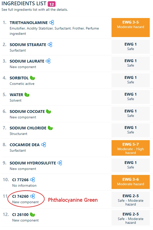This screenshot has width=153, height=230.
Task: Click orange EWG 5-7 Moderate-High hazard badge
Action: pos(131,148)
